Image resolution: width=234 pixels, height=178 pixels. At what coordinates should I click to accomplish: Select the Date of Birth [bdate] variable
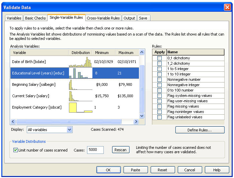click(75, 62)
